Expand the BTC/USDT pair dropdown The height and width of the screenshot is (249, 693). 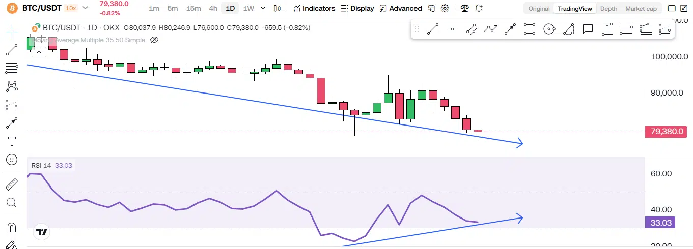pyautogui.click(x=85, y=8)
